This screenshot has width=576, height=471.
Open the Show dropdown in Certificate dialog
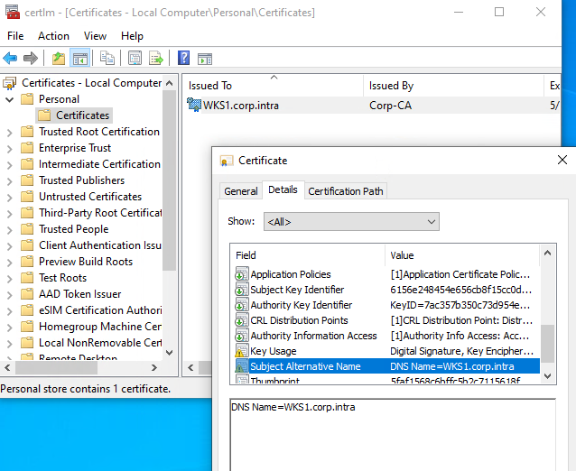350,221
